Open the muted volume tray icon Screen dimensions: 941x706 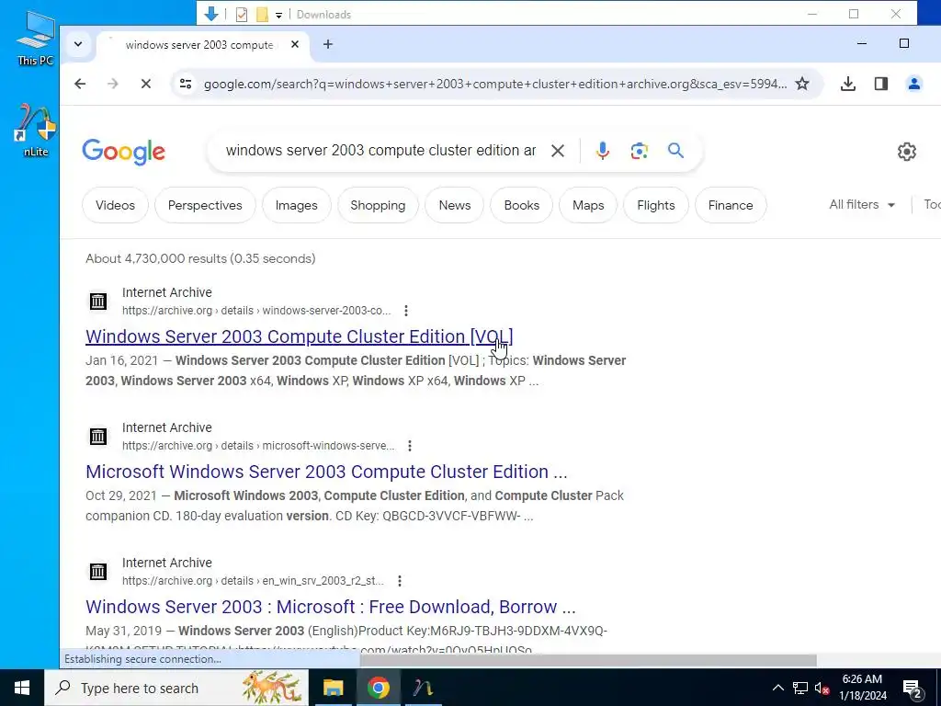(822, 688)
